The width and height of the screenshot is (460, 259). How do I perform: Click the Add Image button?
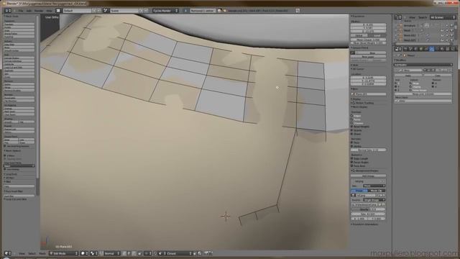point(368,176)
